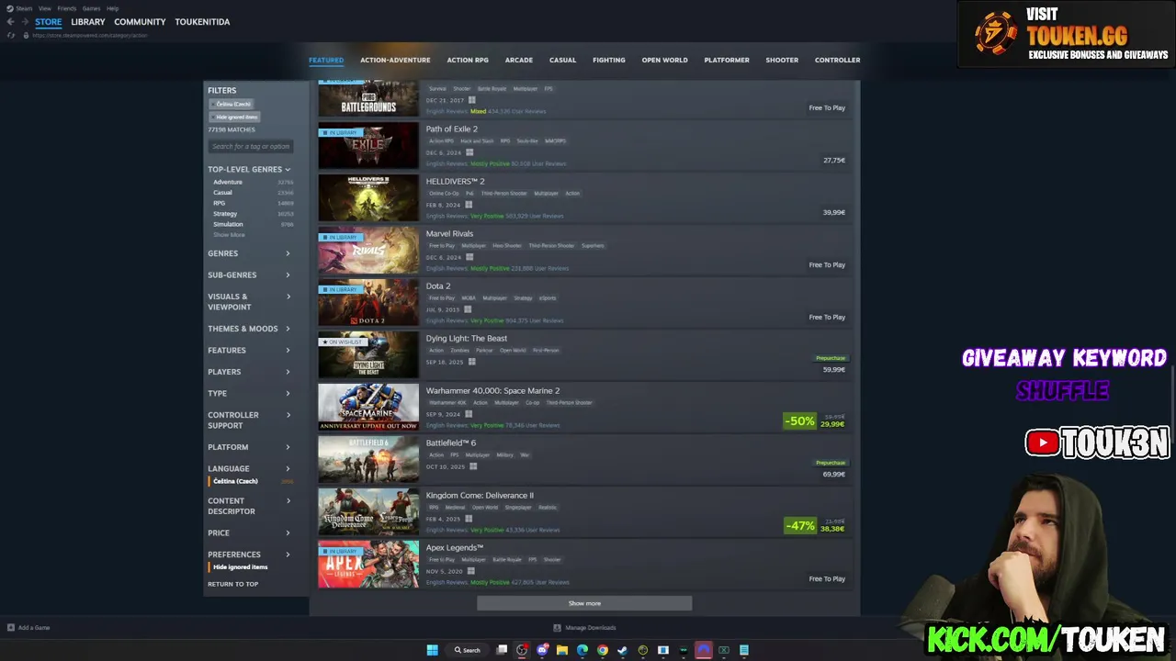Viewport: 1176px width, 661px height.
Task: Click Search in the Windows taskbar
Action: click(467, 650)
